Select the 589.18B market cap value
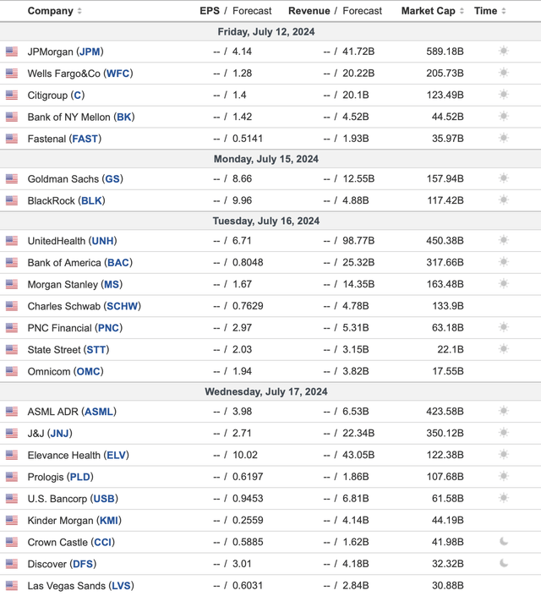Screen dimensions: 541x596 click(445, 52)
